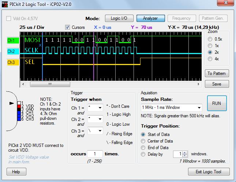The width and height of the screenshot is (236, 182).
Task: Click waveform scrollbar left arrow
Action: 23,84
